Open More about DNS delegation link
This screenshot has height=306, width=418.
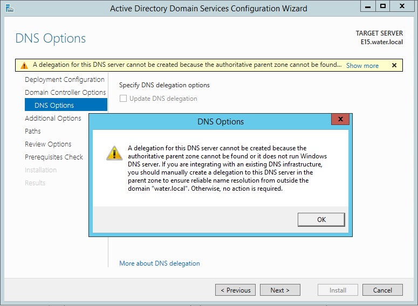tap(160, 263)
